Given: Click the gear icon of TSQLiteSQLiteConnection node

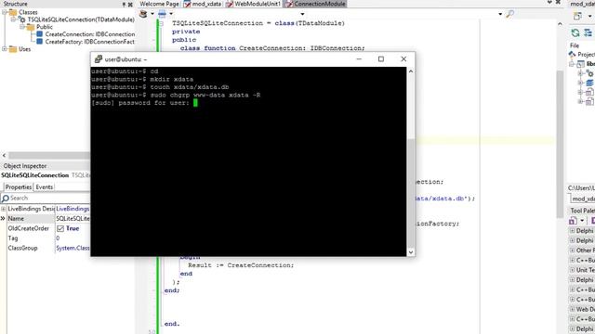Looking at the screenshot, I should (22, 19).
